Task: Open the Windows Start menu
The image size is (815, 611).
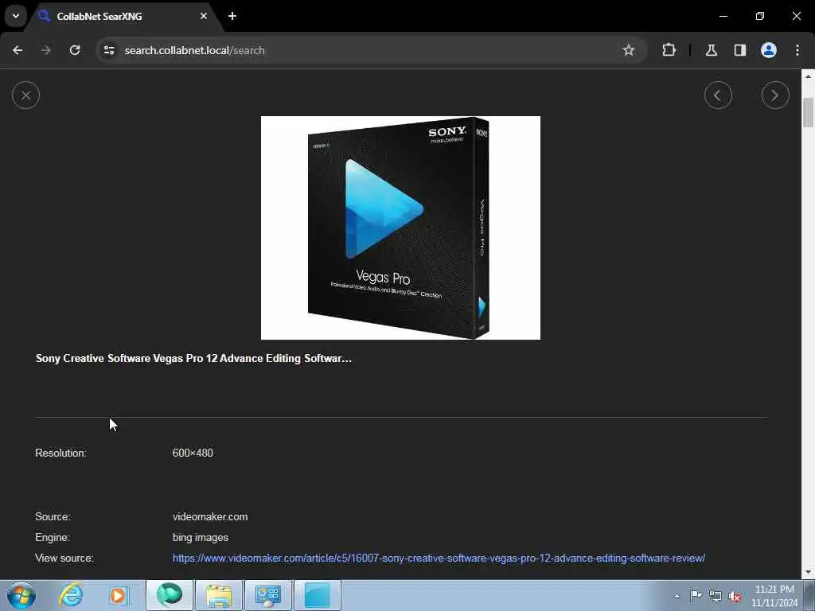Action: 21,595
